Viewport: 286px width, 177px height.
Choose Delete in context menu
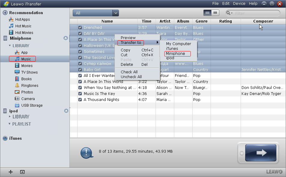click(x=127, y=64)
